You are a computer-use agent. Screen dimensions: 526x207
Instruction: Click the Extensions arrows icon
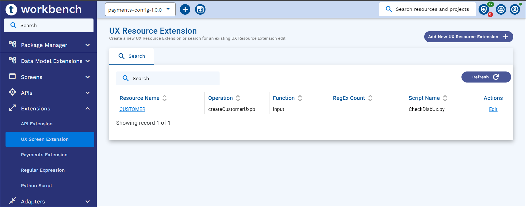tap(12, 108)
